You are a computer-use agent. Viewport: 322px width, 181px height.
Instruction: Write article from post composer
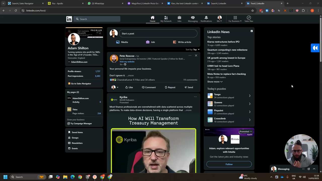pos(182,42)
